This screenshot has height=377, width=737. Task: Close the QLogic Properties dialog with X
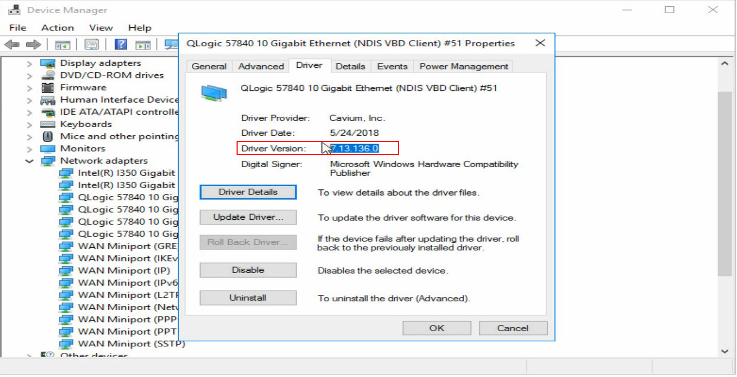(x=540, y=43)
